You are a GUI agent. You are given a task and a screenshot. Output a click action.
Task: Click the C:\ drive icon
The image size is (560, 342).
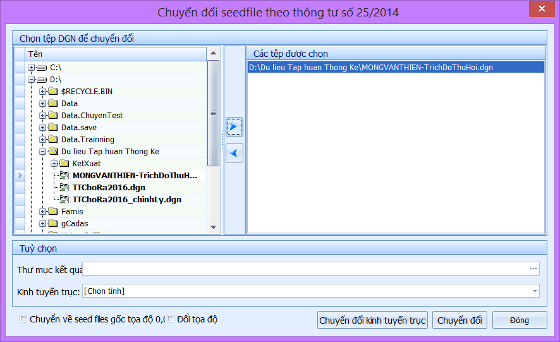coord(42,68)
